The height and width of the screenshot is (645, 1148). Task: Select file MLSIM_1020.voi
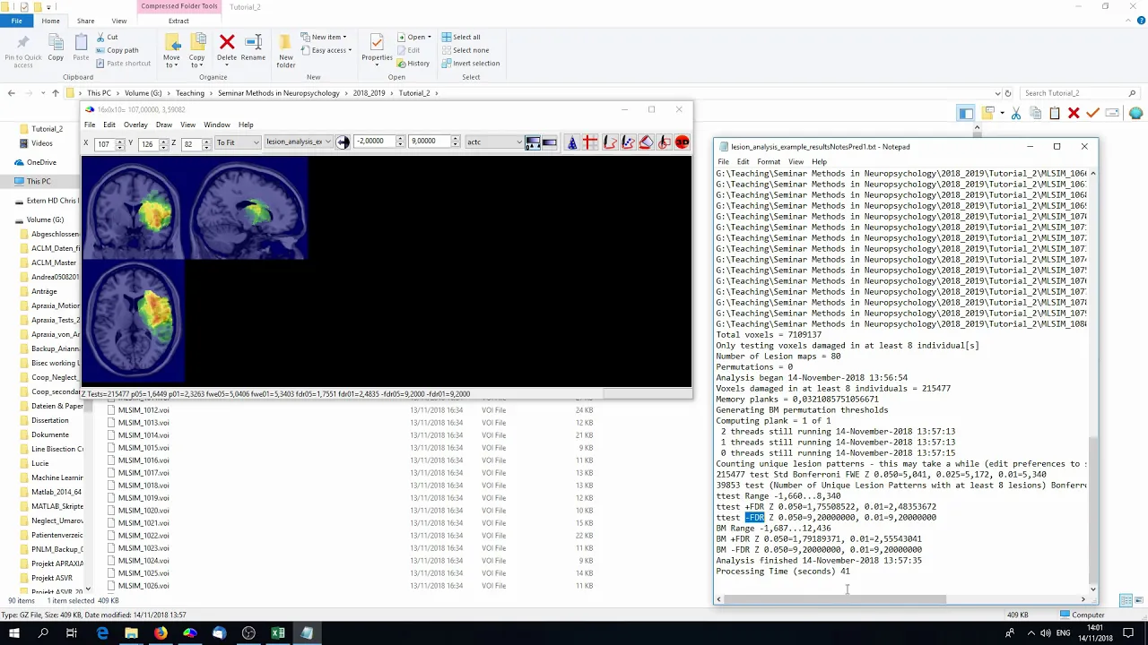[x=143, y=511]
